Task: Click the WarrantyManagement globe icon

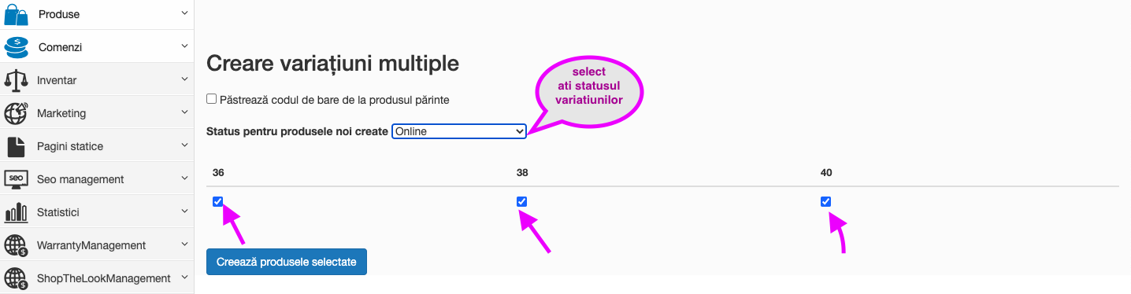Action: [x=16, y=245]
